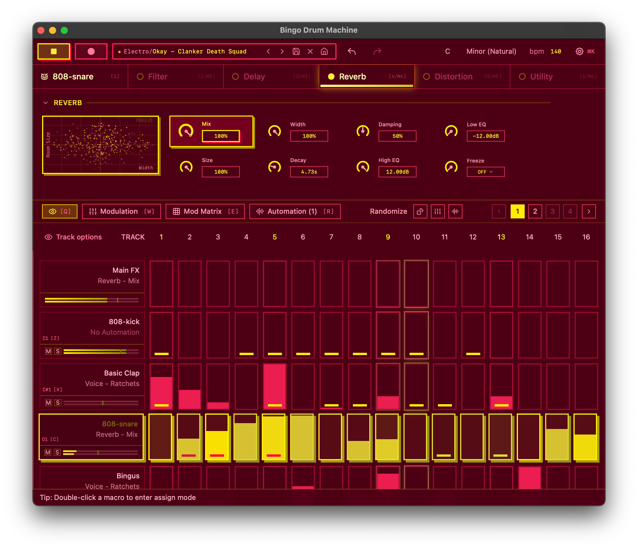Open the Freeze OFF dropdown
The height and width of the screenshot is (549, 638).
485,172
